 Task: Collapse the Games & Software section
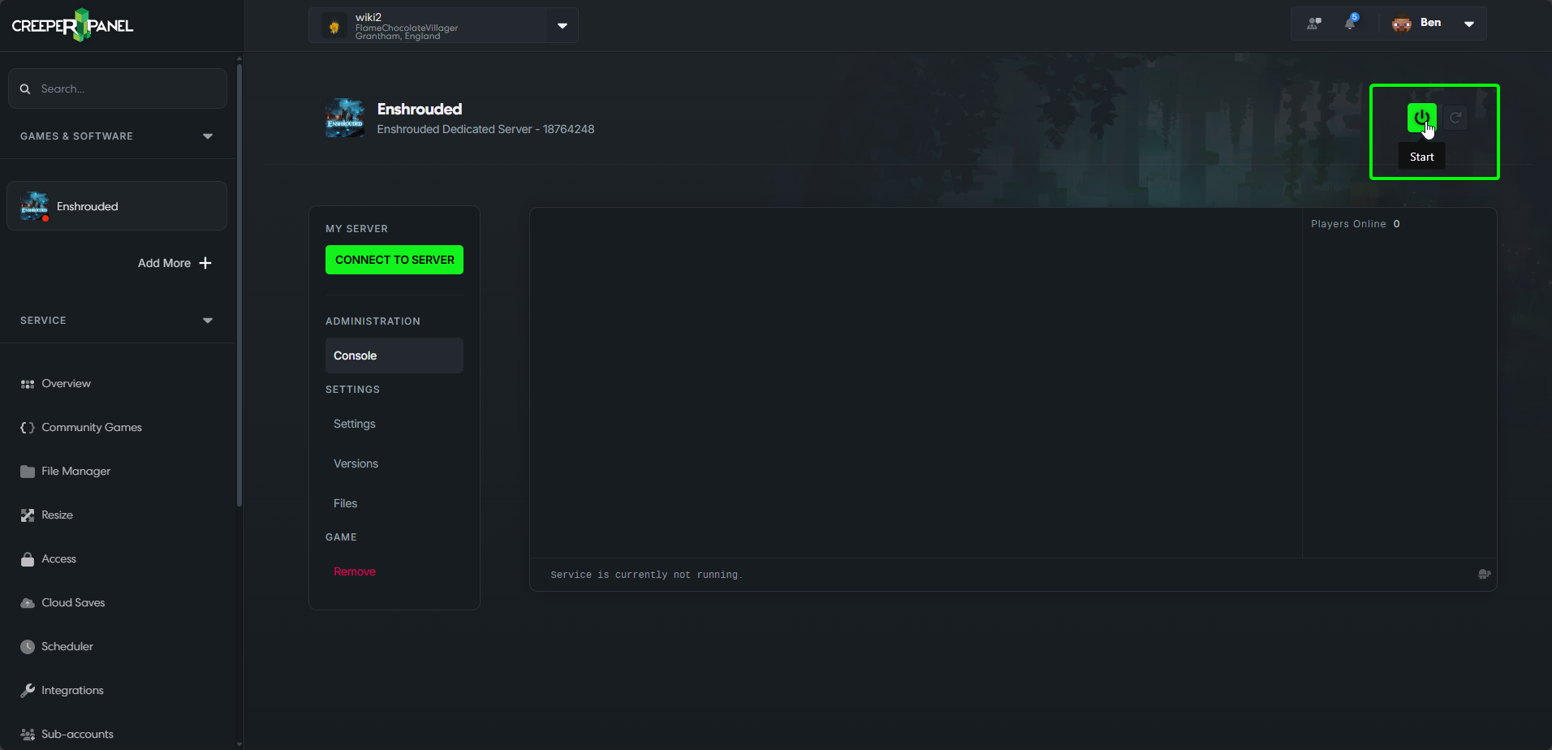pos(208,136)
